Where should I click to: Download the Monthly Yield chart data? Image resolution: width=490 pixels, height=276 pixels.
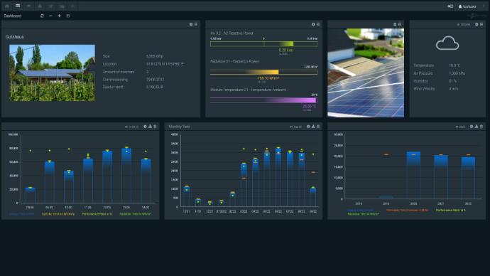pyautogui.click(x=313, y=127)
